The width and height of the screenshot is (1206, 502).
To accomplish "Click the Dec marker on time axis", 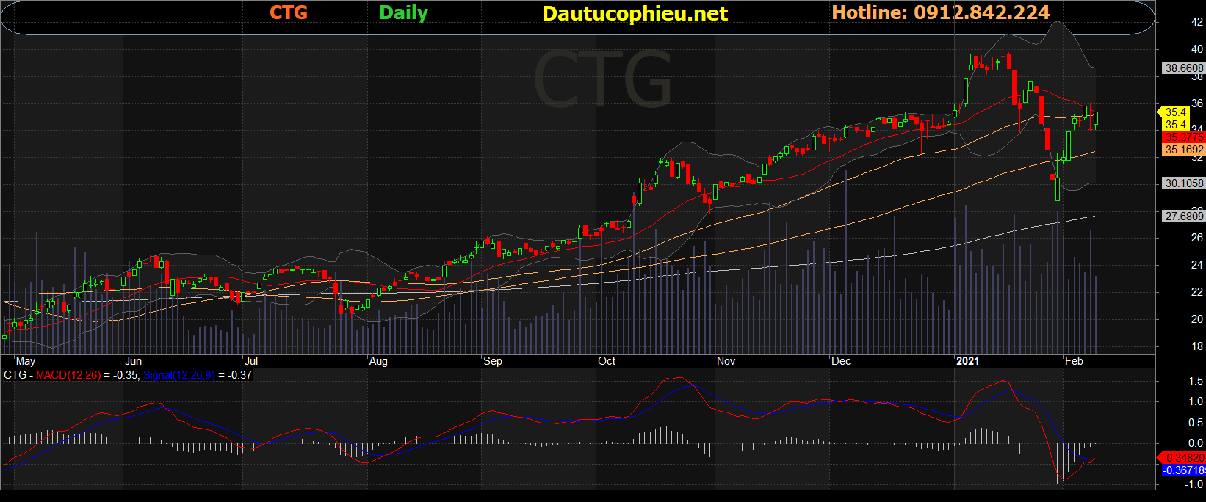I will click(841, 361).
